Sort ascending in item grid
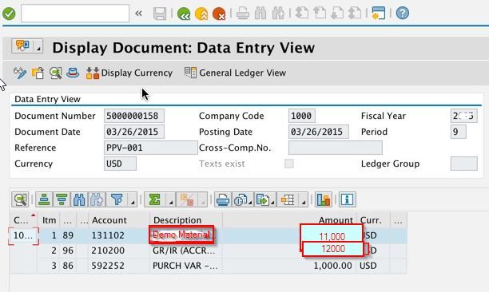 tap(44, 199)
